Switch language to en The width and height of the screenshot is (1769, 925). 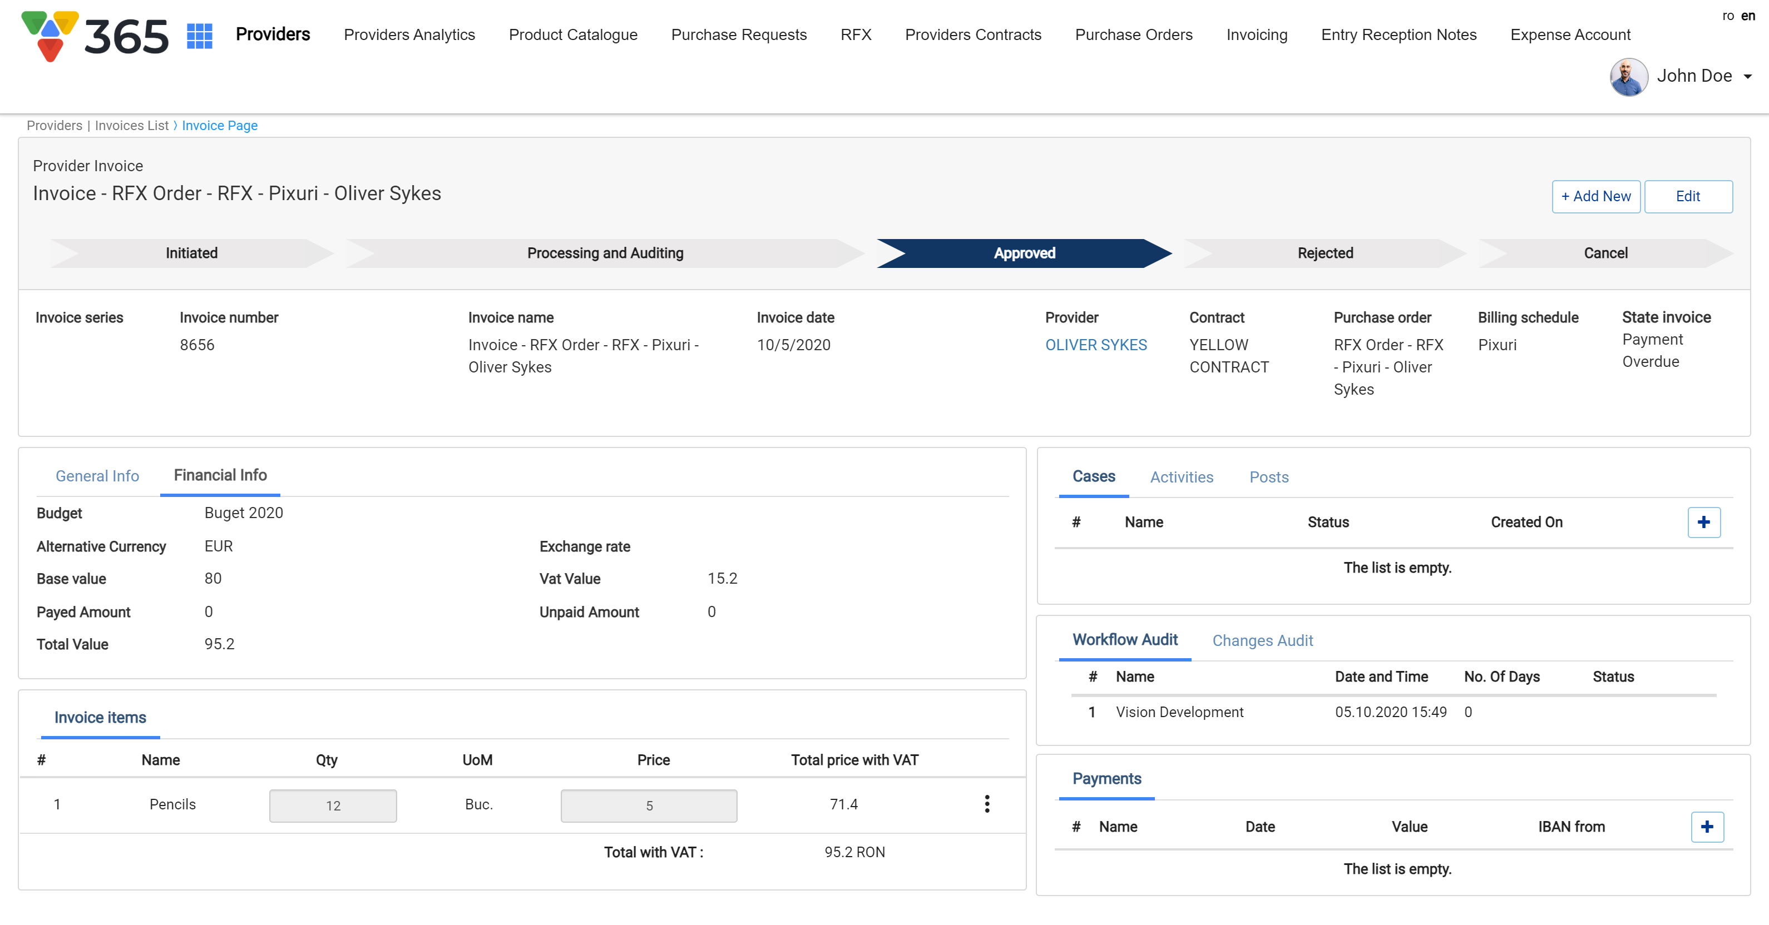1748,16
